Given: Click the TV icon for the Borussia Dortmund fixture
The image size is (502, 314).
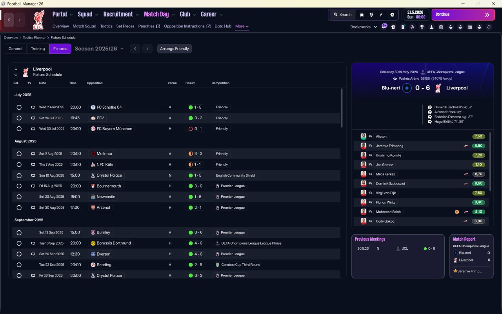Looking at the screenshot, I should (33, 243).
